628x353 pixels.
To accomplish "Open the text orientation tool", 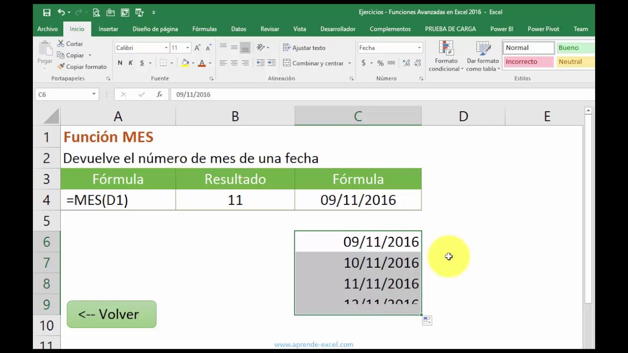I will coord(261,47).
